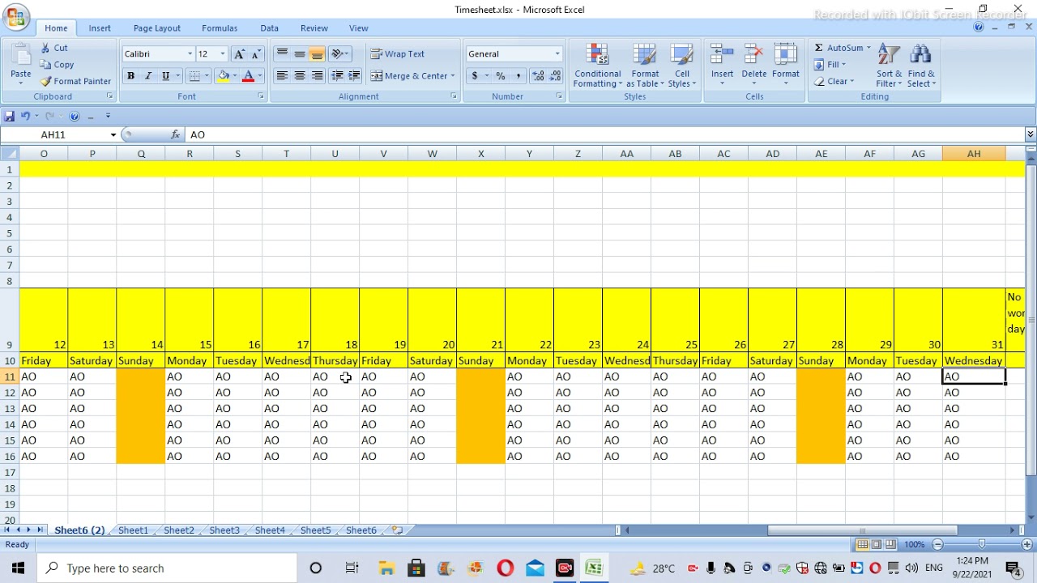Open the Formulas ribbon tab
Screen dimensions: 1037x583
click(220, 28)
